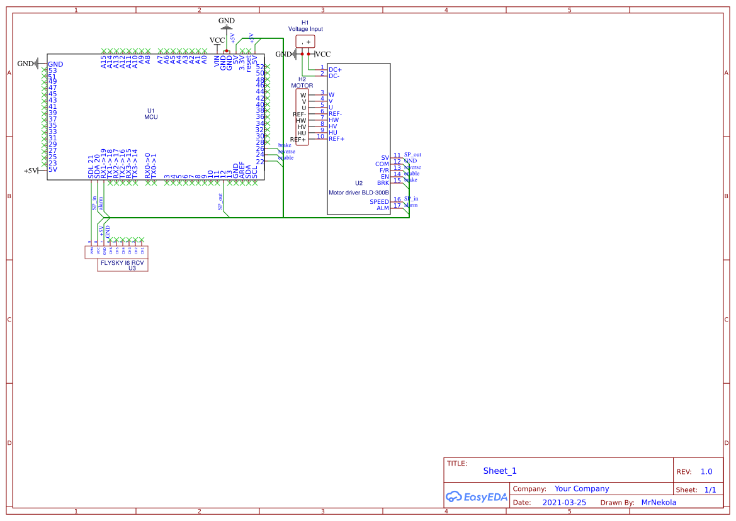Click the MrNekola drawn-by name

point(659,502)
